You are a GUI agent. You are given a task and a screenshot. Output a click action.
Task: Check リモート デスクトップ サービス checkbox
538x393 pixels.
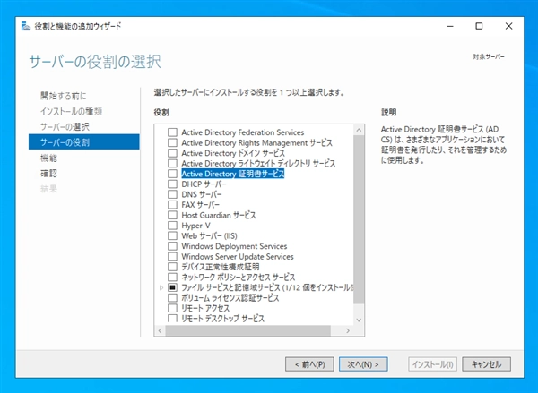(172, 319)
